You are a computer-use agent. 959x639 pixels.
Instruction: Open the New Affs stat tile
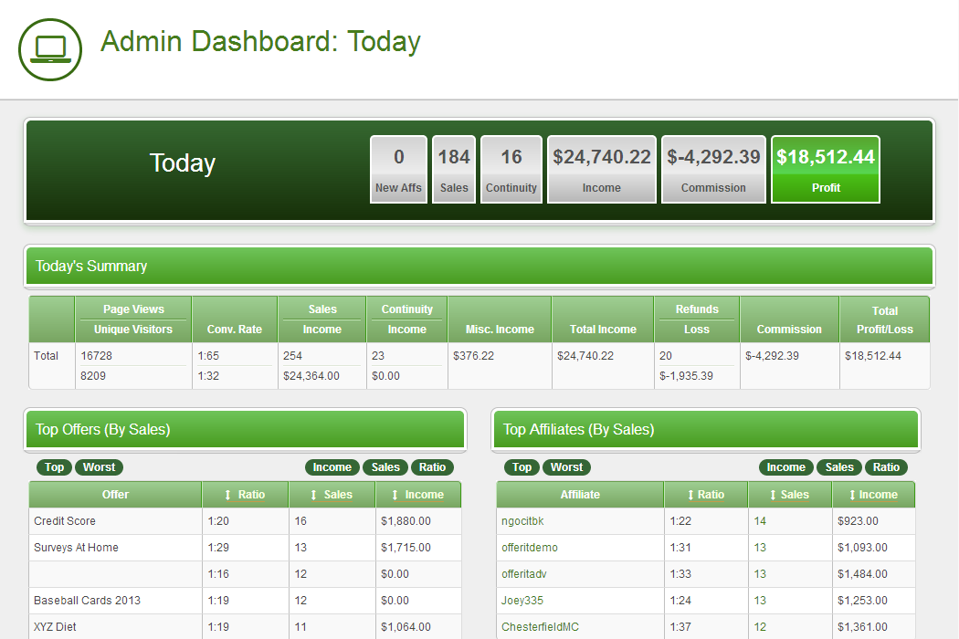(x=398, y=170)
